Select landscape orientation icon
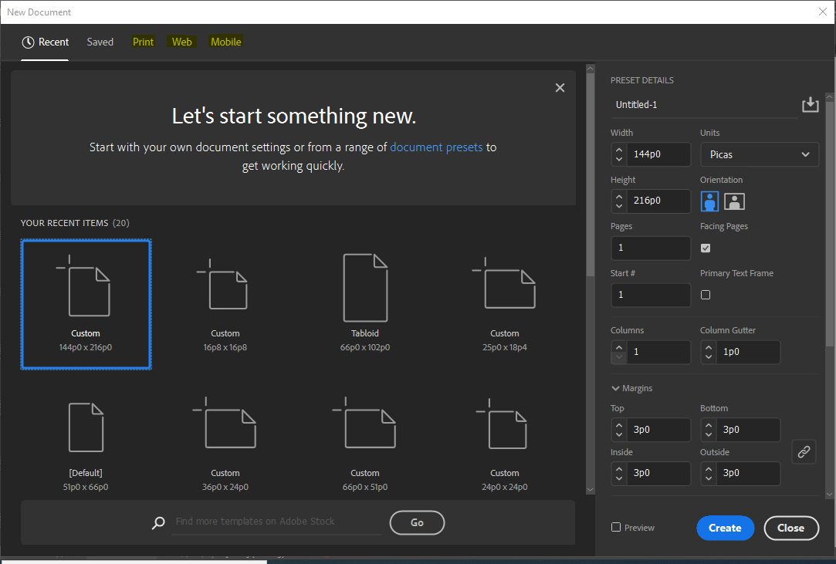This screenshot has height=564, width=836. [735, 201]
